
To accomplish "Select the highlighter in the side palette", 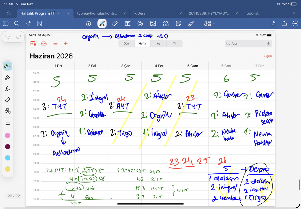I will point(8,89).
